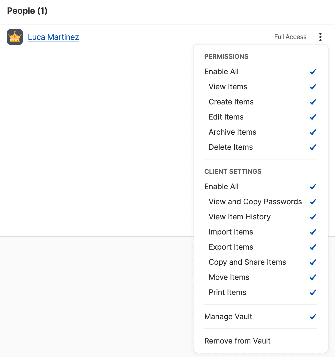This screenshot has width=335, height=357.
Task: Click the CLIENT SETTINGS section header
Action: (x=233, y=171)
